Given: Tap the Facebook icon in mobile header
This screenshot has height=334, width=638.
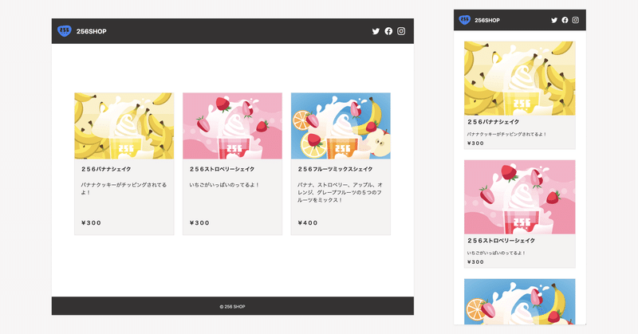Looking at the screenshot, I should (565, 20).
